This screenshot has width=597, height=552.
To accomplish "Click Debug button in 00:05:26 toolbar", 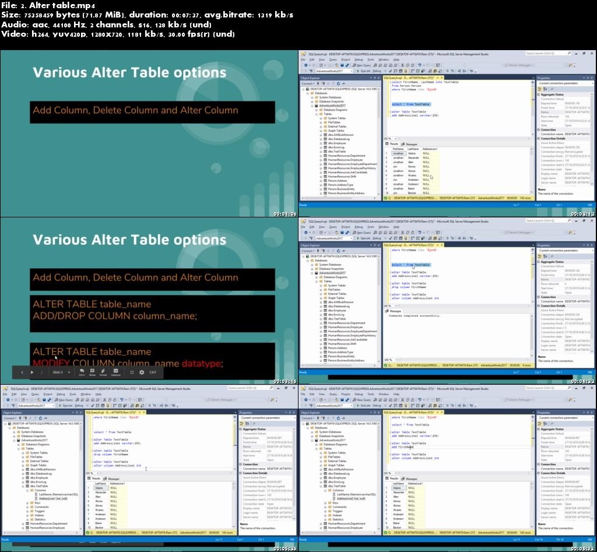I will coord(79,406).
